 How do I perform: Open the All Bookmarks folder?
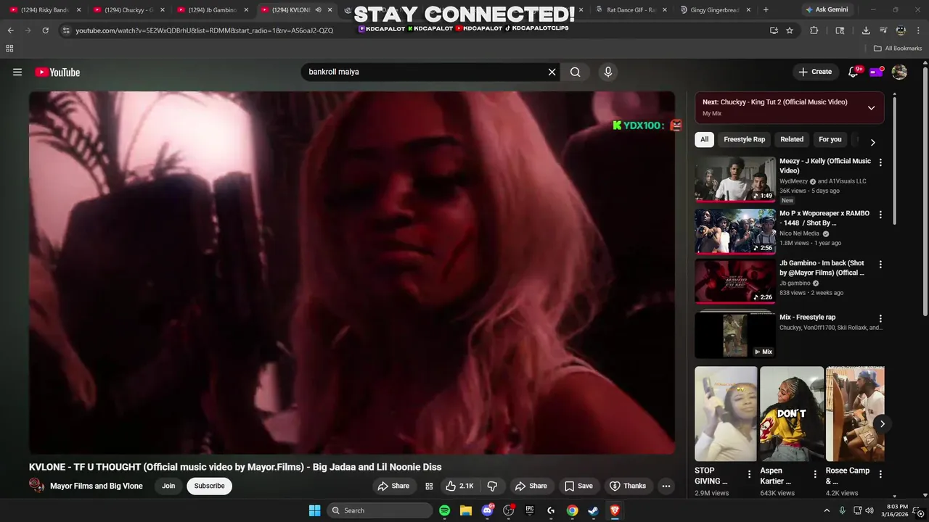[898, 49]
